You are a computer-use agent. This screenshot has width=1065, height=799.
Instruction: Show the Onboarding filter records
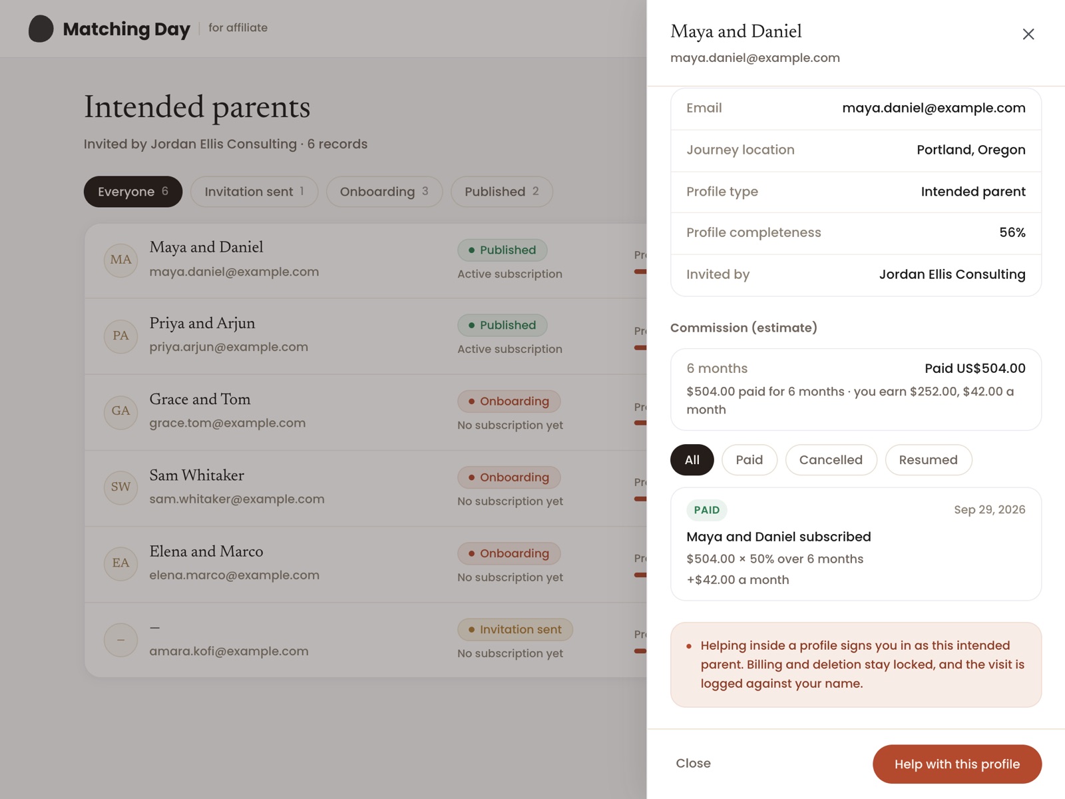click(384, 192)
